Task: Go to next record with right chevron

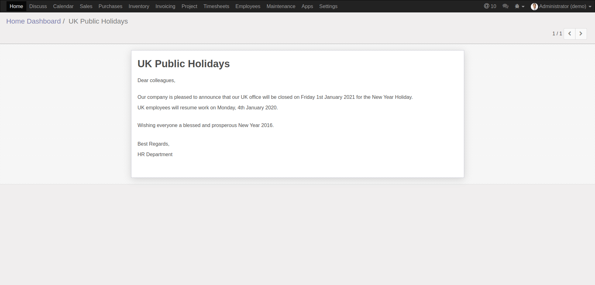Action: tap(581, 34)
